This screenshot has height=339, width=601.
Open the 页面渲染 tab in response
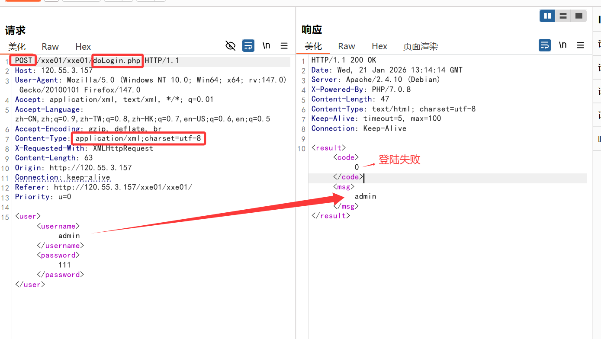coord(421,46)
